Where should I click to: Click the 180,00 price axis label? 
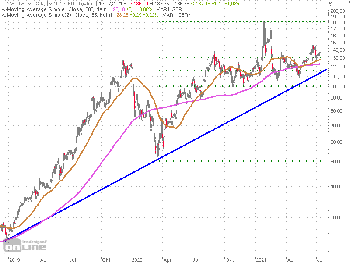click(337, 22)
